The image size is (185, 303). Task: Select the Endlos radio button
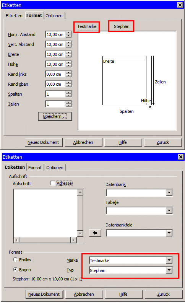[x=15, y=259]
